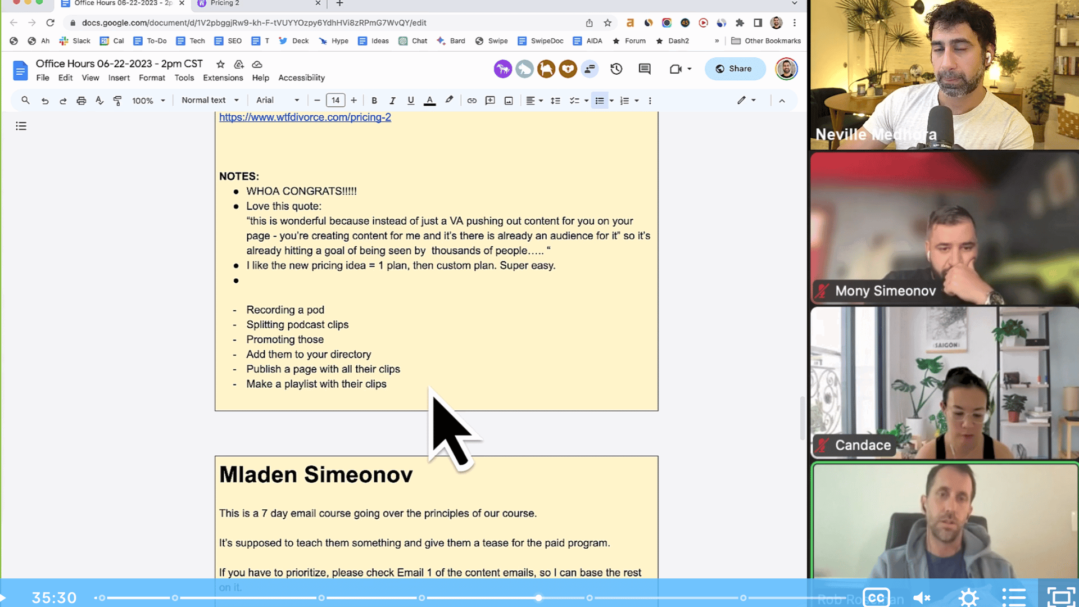Toggle underline formatting
Viewport: 1079px width, 607px height.
coord(411,101)
